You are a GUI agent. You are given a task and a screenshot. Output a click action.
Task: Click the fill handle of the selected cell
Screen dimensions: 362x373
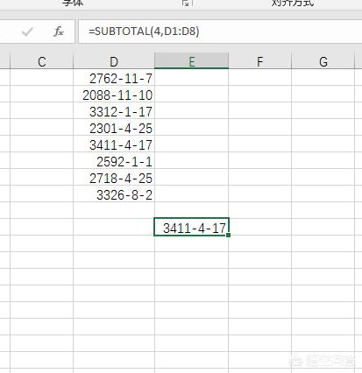(228, 235)
